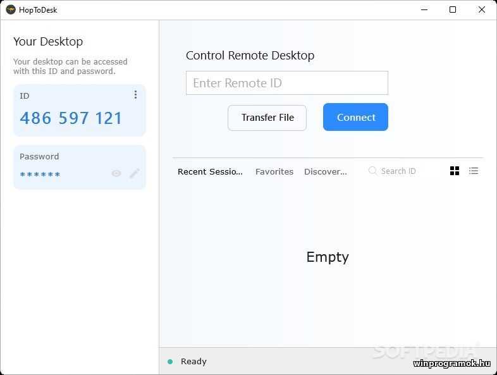Select the Discovered tab
The height and width of the screenshot is (375, 497).
click(325, 171)
